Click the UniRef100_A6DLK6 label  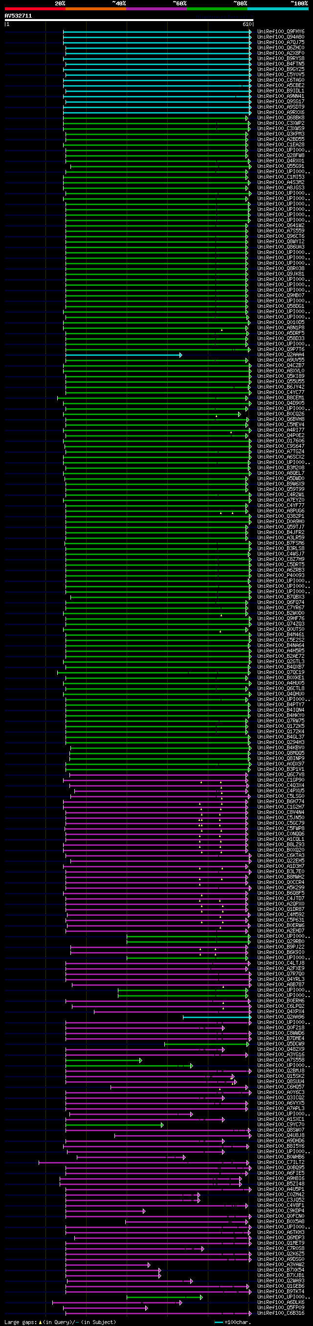coord(281,1303)
